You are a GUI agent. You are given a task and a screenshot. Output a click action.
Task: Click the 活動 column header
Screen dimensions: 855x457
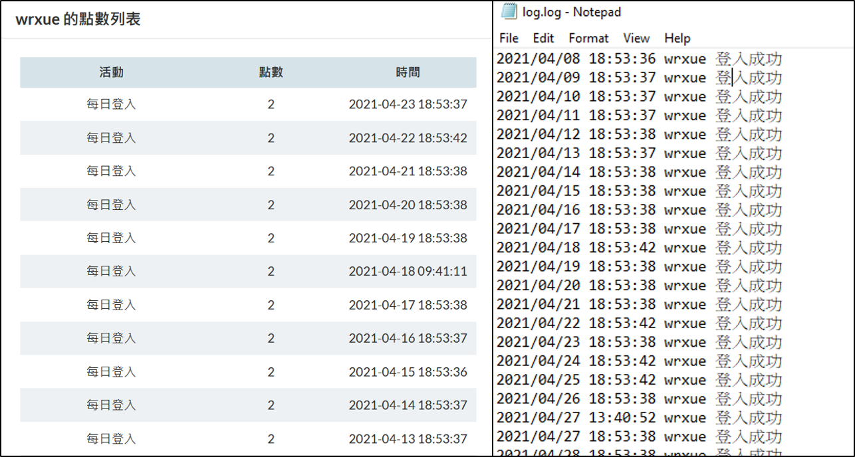tap(111, 72)
